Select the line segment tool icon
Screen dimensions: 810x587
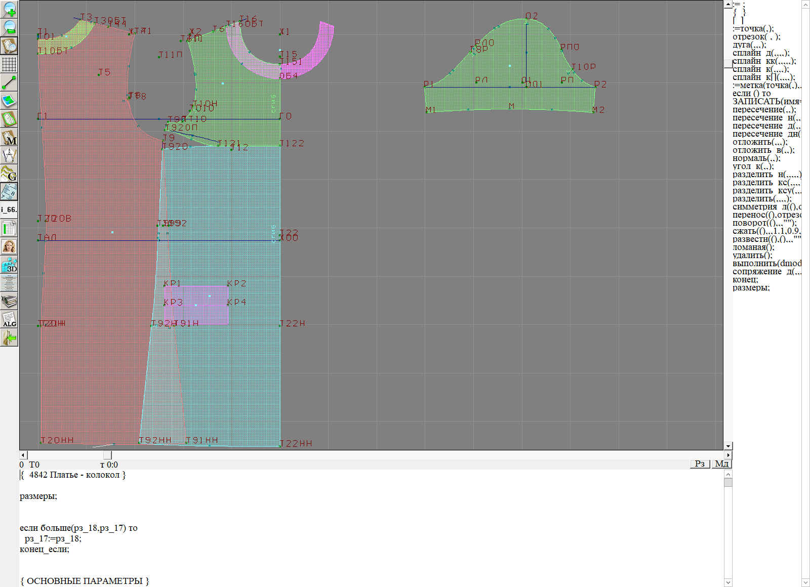(x=10, y=82)
